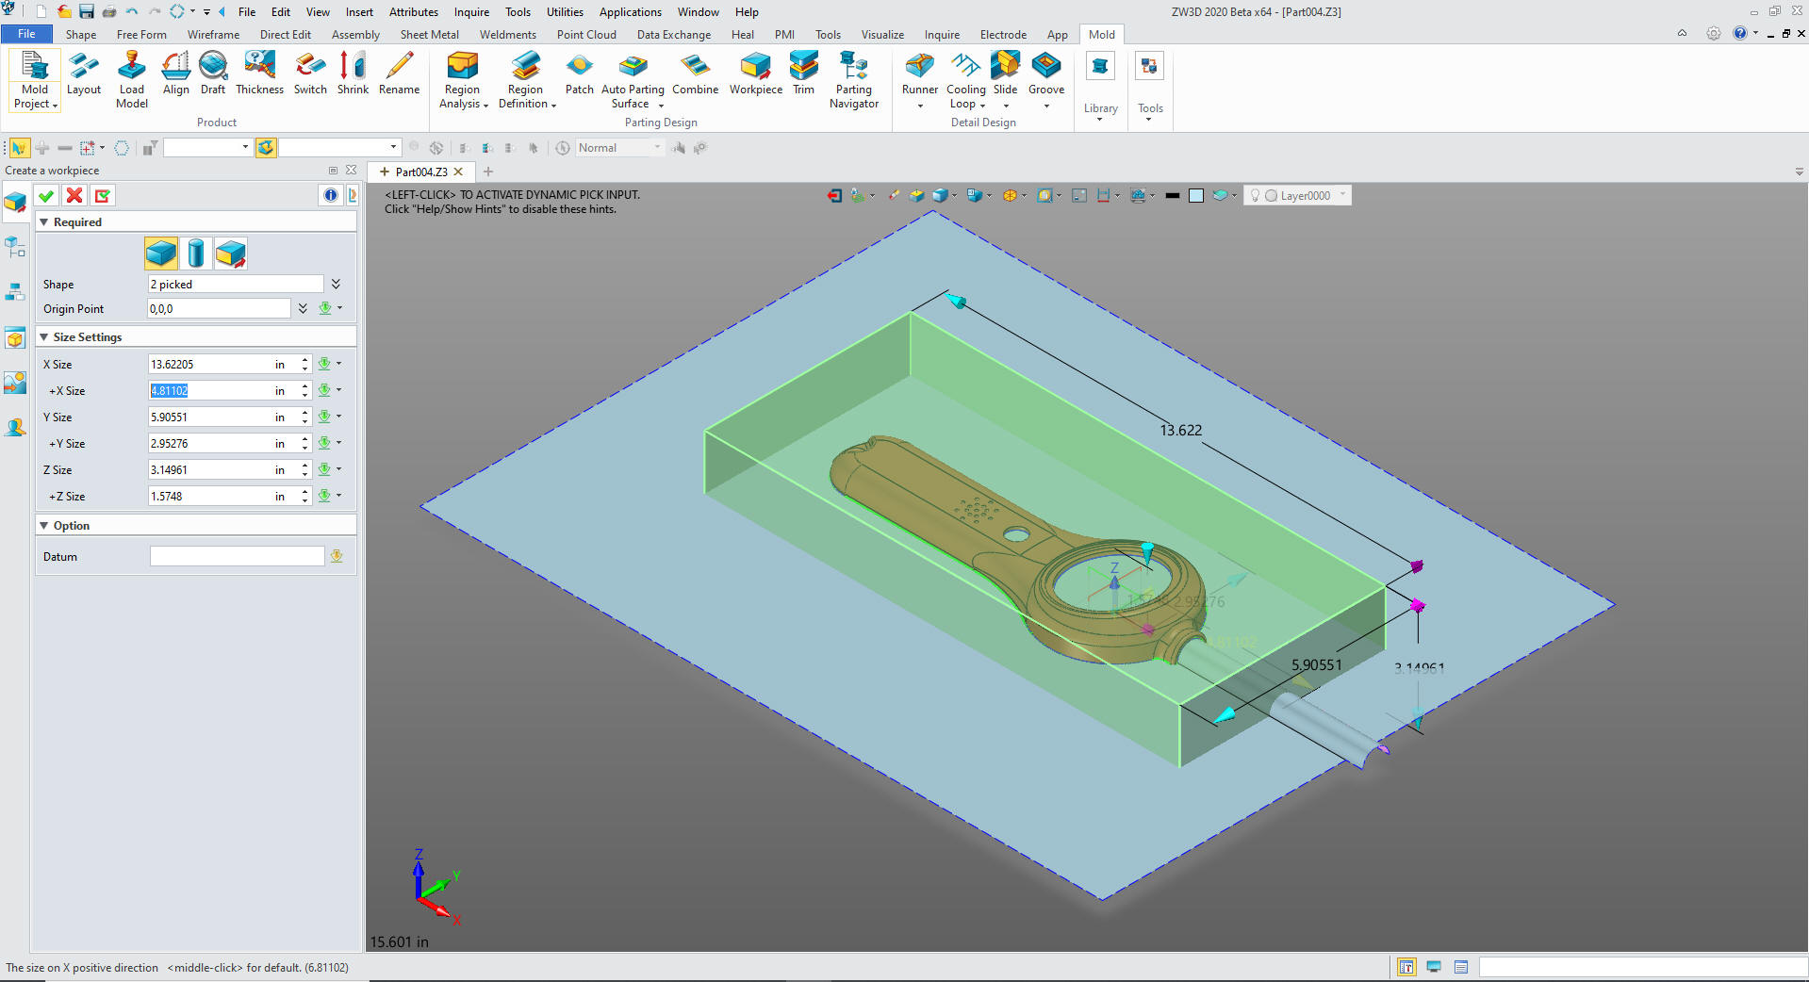Expand the Region Analysis dropdown
The width and height of the screenshot is (1809, 982).
485,106
